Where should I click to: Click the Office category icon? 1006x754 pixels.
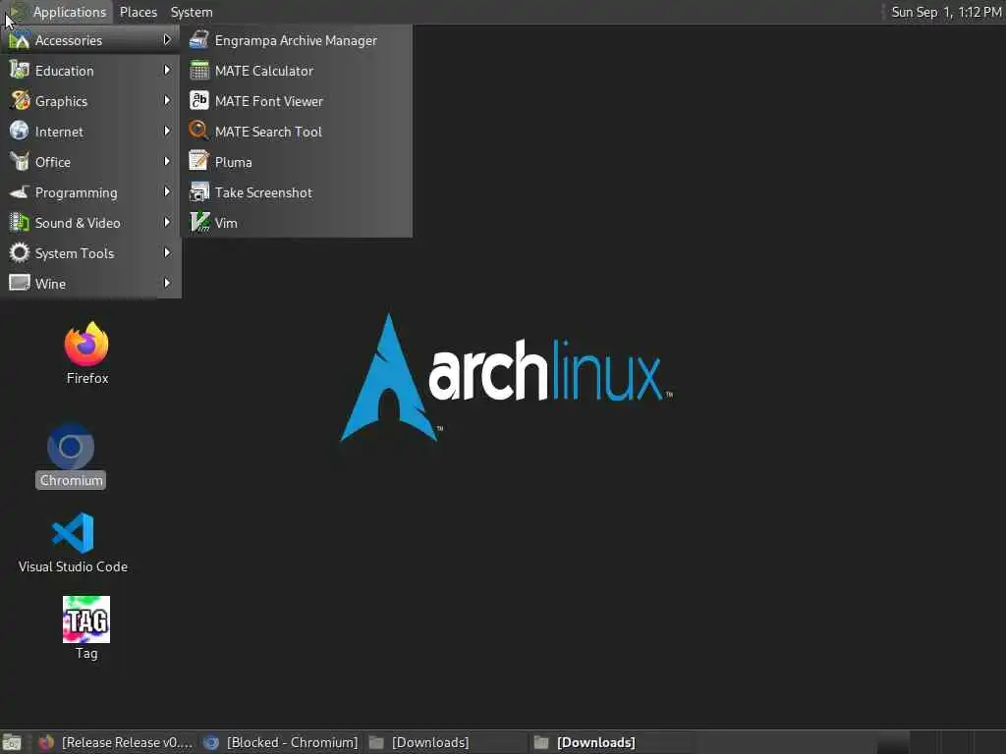(x=20, y=162)
